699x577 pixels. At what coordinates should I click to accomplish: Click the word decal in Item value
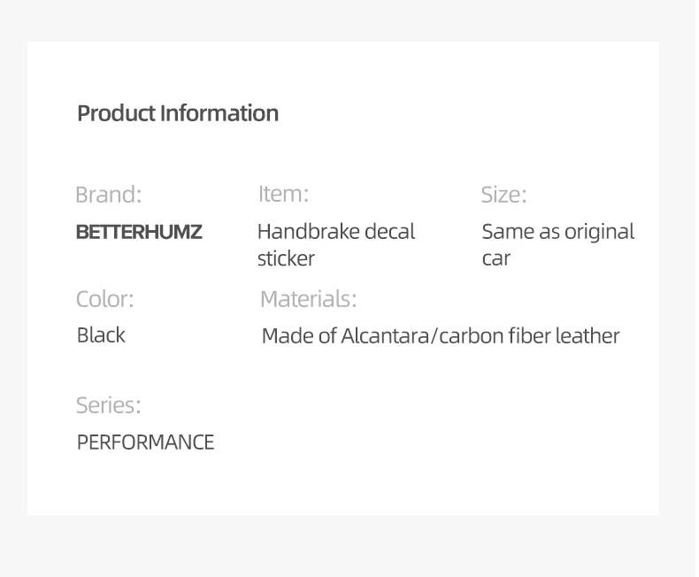(x=390, y=232)
